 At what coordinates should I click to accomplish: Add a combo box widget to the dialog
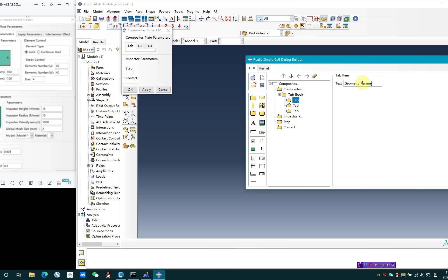pos(262,158)
